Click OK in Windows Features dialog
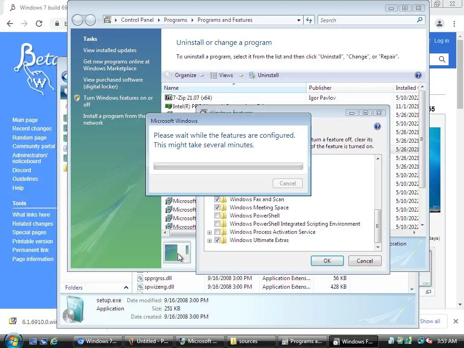 tap(327, 261)
